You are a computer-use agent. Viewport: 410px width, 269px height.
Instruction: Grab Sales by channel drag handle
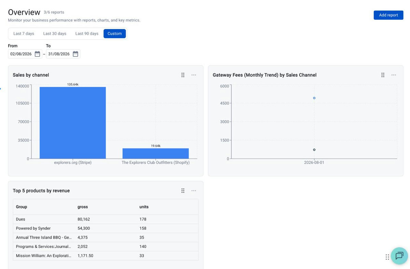click(x=183, y=75)
